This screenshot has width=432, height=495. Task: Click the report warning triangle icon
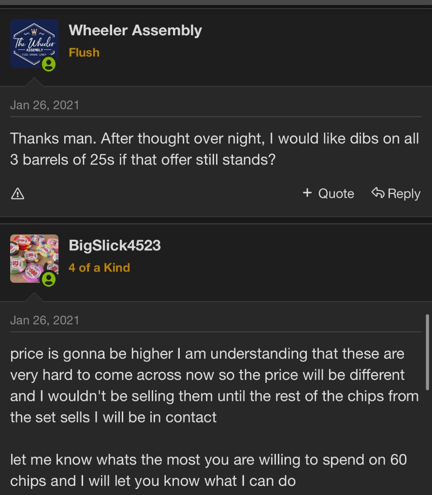[17, 194]
